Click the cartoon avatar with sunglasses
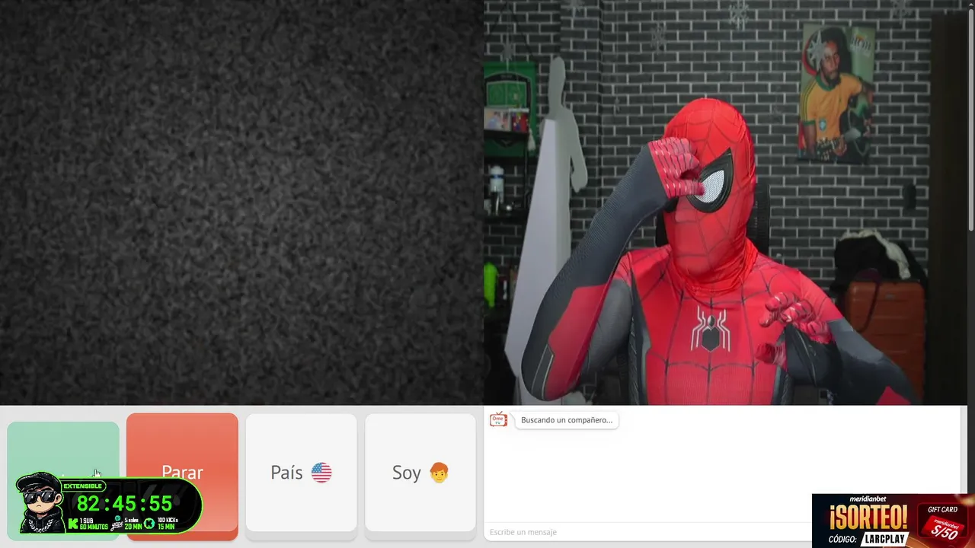 coord(40,502)
